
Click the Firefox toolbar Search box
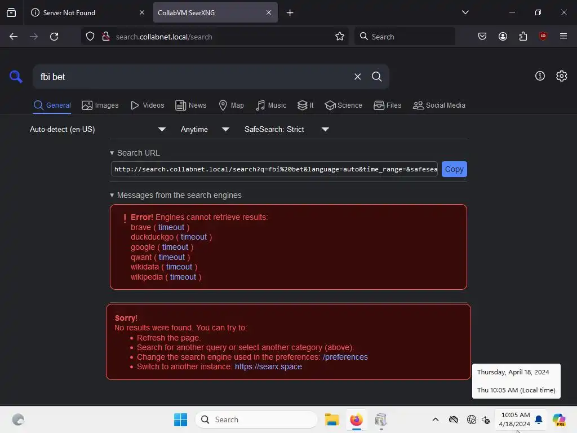click(405, 37)
